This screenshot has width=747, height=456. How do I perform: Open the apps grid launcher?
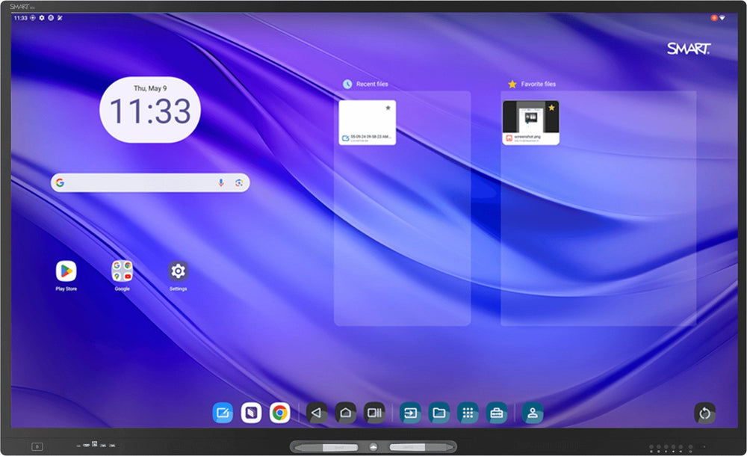(x=468, y=413)
